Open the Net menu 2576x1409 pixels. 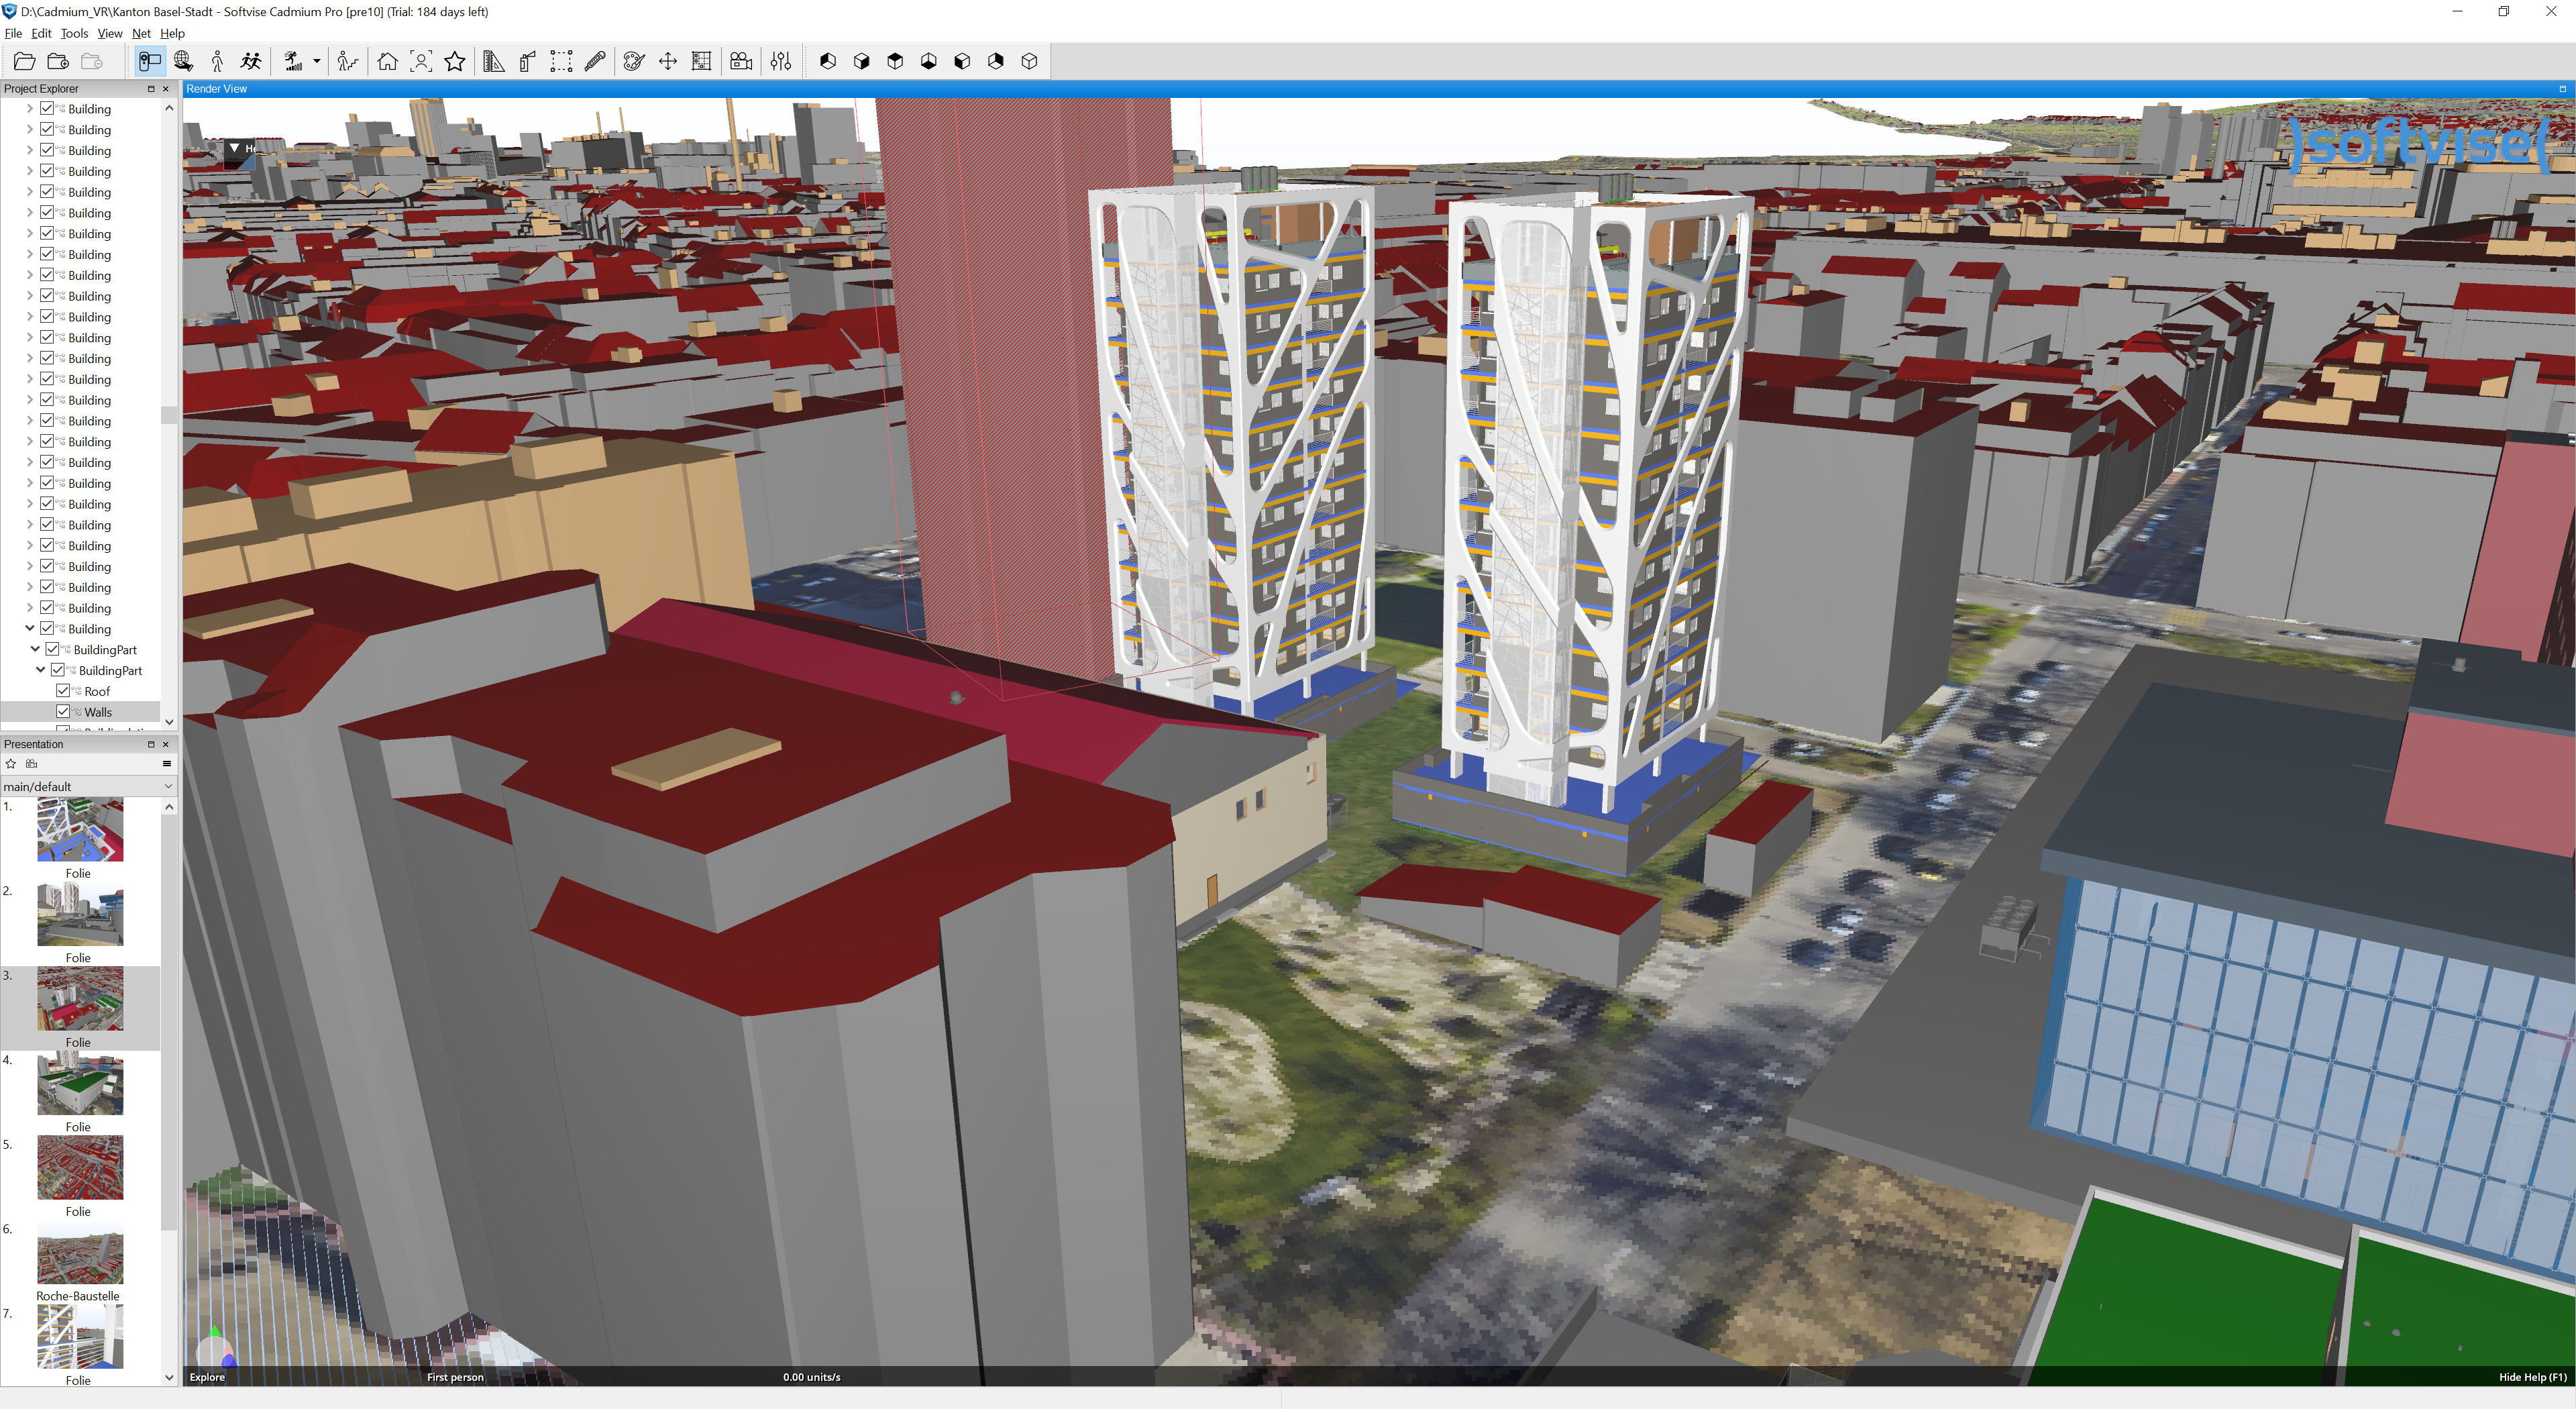pyautogui.click(x=141, y=33)
